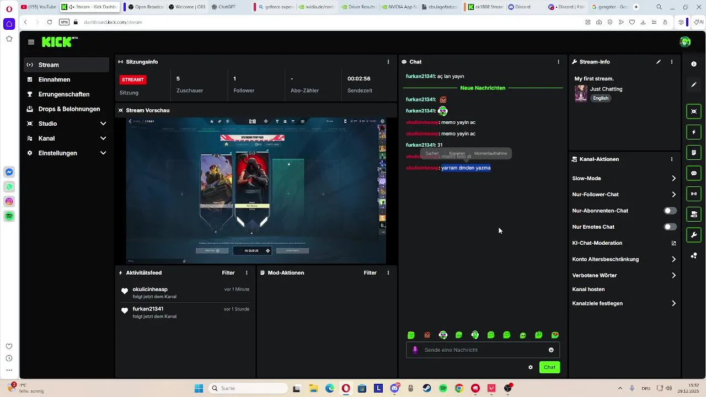This screenshot has height=397, width=706.
Task: Open Aktivitätsfeed three-dot menu
Action: pos(247,272)
